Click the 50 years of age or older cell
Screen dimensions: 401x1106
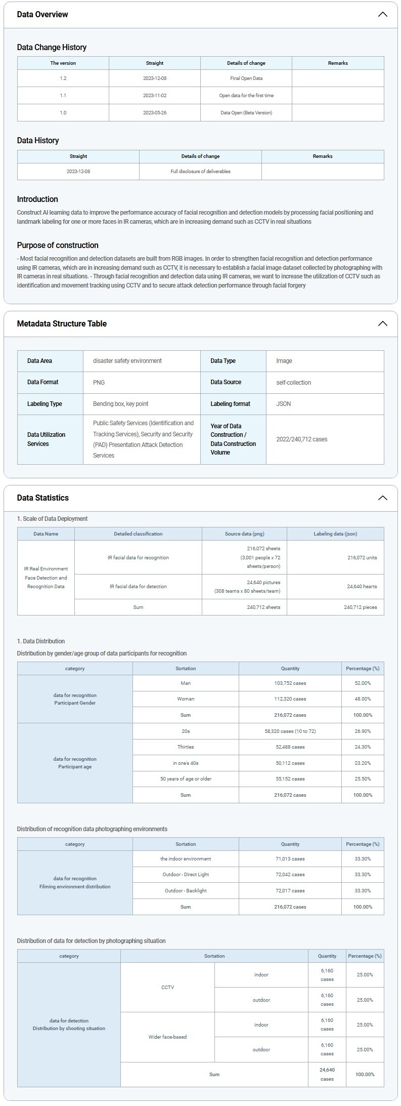(186, 779)
